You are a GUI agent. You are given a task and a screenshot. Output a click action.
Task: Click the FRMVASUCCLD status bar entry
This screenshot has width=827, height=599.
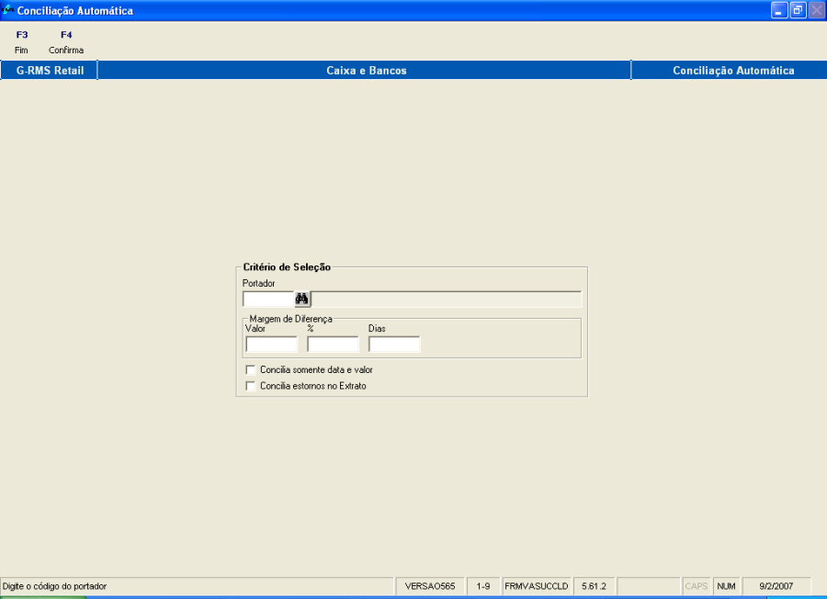click(537, 586)
